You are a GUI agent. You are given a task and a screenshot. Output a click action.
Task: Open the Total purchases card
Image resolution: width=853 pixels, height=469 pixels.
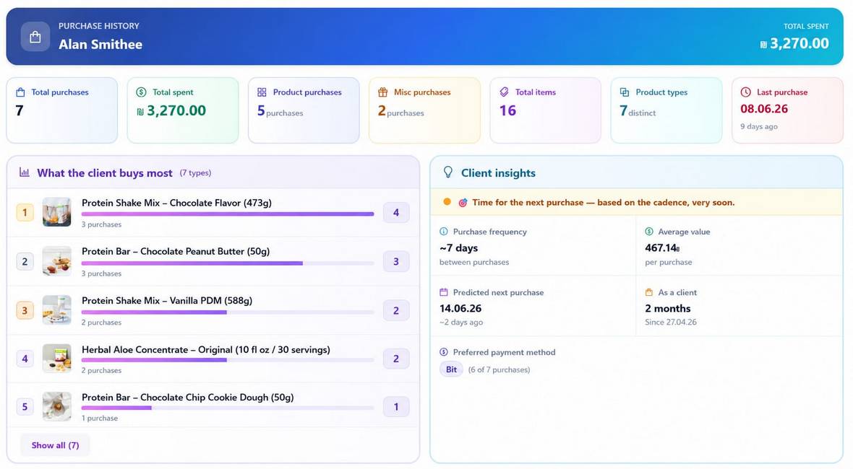[62, 110]
